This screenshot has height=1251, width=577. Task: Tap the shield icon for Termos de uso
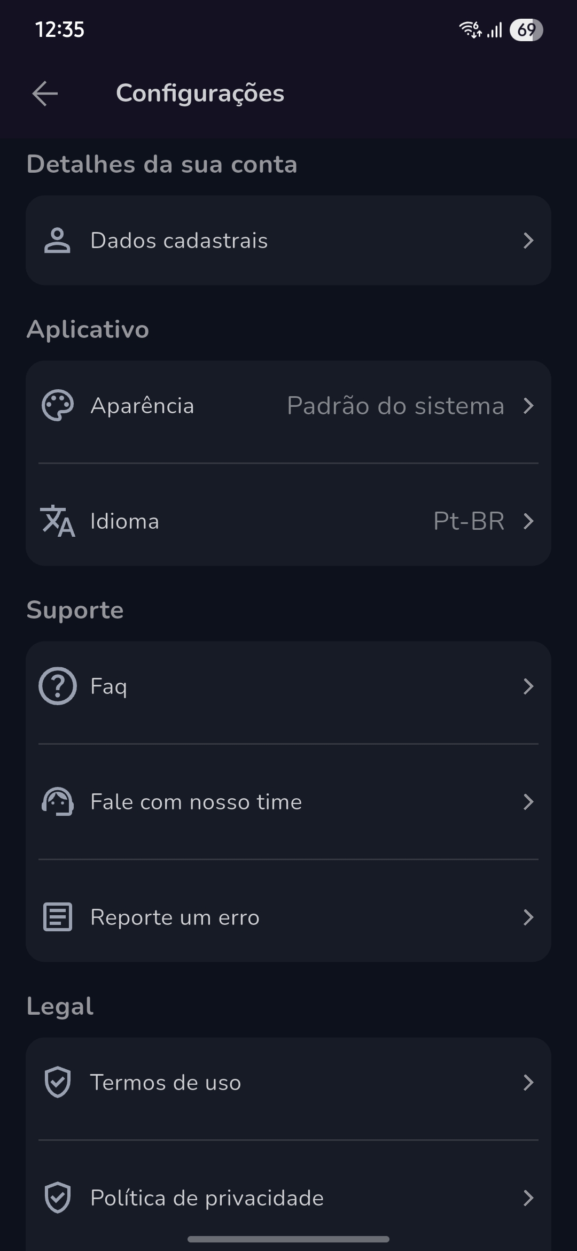coord(57,1083)
